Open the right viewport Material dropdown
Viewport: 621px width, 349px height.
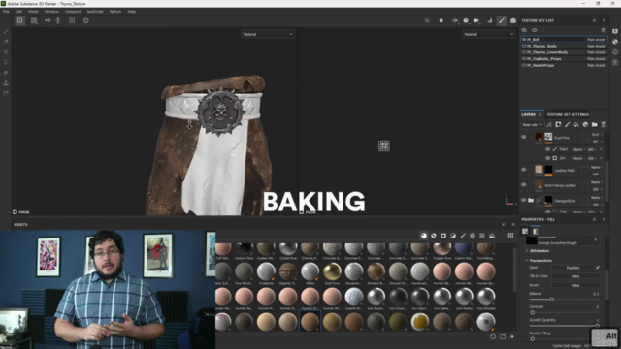(x=489, y=35)
